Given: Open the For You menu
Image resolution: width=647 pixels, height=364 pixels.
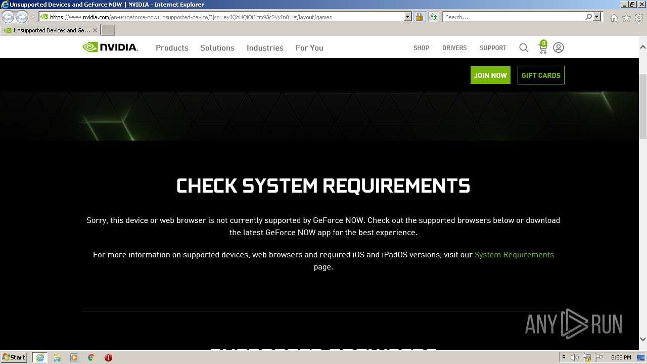Looking at the screenshot, I should [309, 48].
